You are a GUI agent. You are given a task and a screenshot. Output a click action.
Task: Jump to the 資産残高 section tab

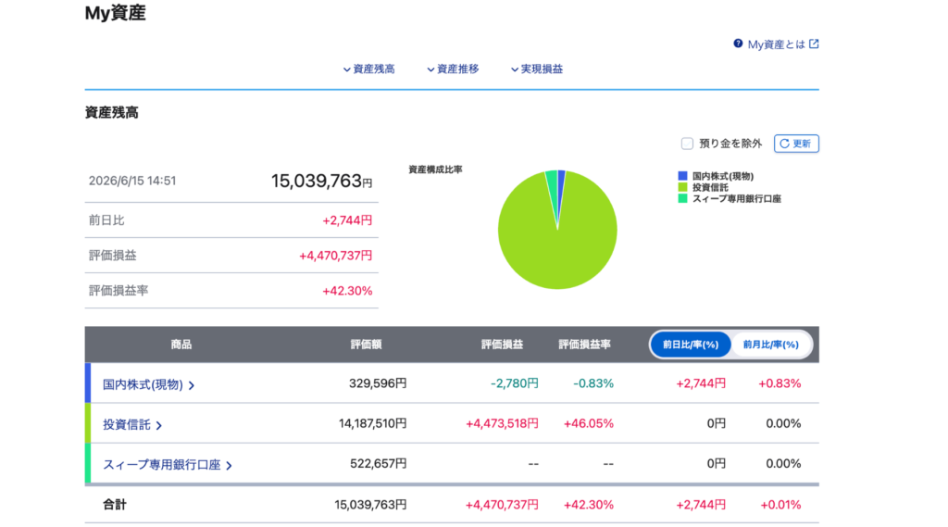click(368, 69)
